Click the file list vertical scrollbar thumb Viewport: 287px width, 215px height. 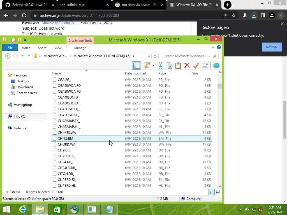[x=219, y=86]
